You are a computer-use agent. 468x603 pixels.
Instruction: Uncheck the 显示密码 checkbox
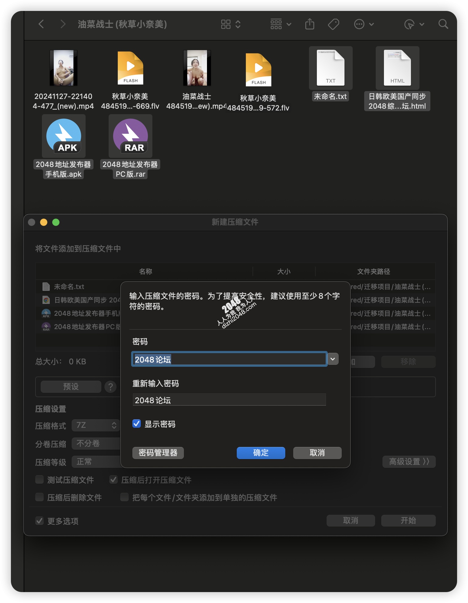[137, 424]
